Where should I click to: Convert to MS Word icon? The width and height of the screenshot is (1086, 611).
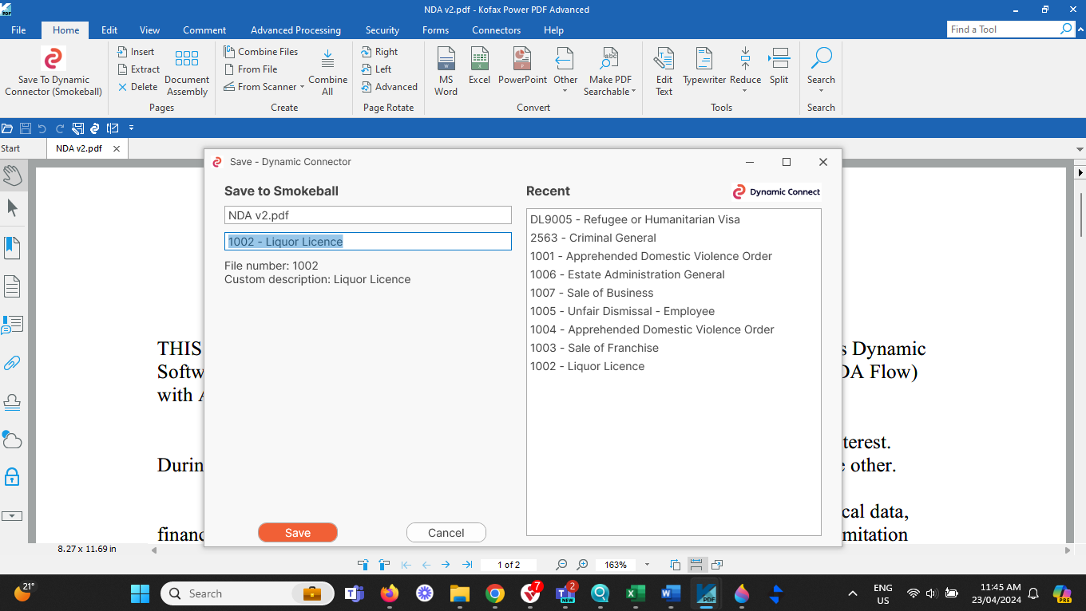coord(446,60)
